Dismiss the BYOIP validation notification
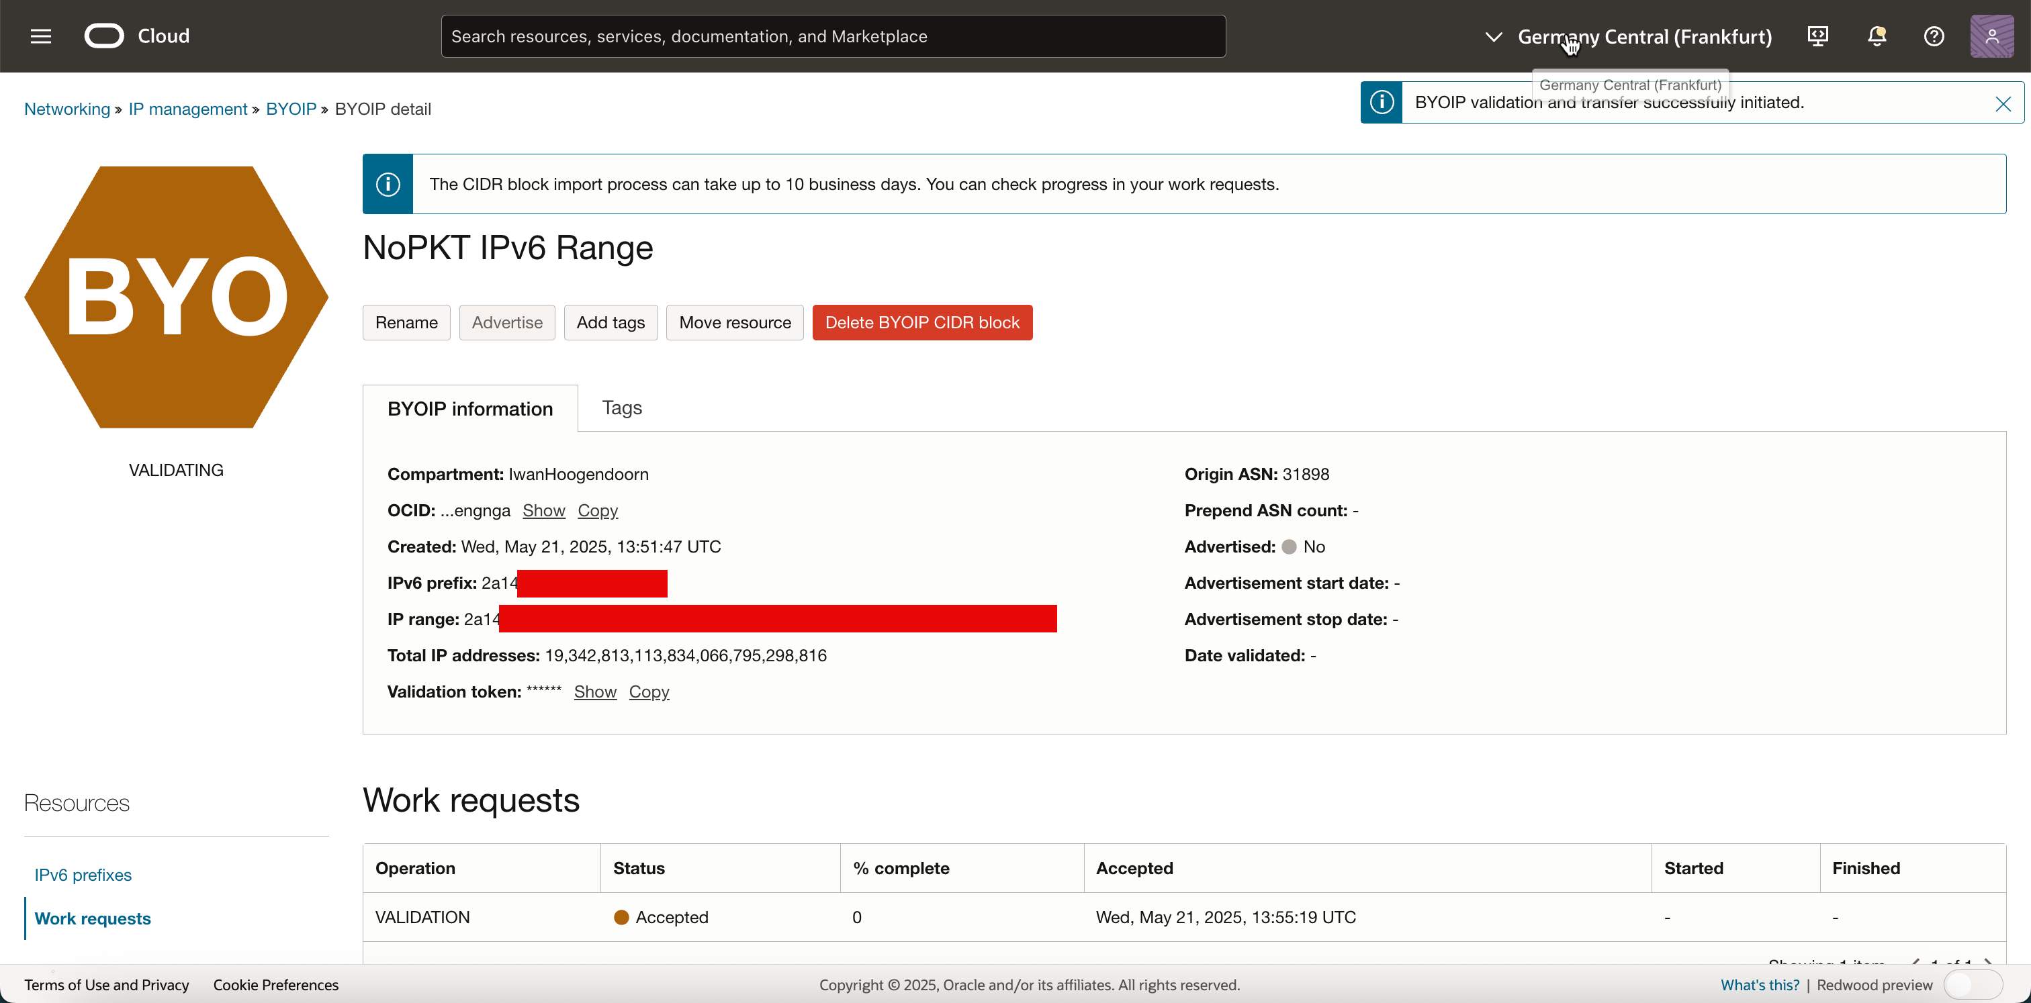The height and width of the screenshot is (1003, 2031). tap(2003, 104)
